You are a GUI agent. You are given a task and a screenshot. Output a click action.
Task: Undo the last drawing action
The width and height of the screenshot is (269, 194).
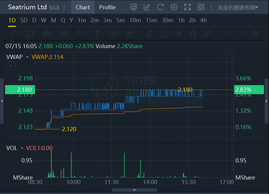click(226, 34)
